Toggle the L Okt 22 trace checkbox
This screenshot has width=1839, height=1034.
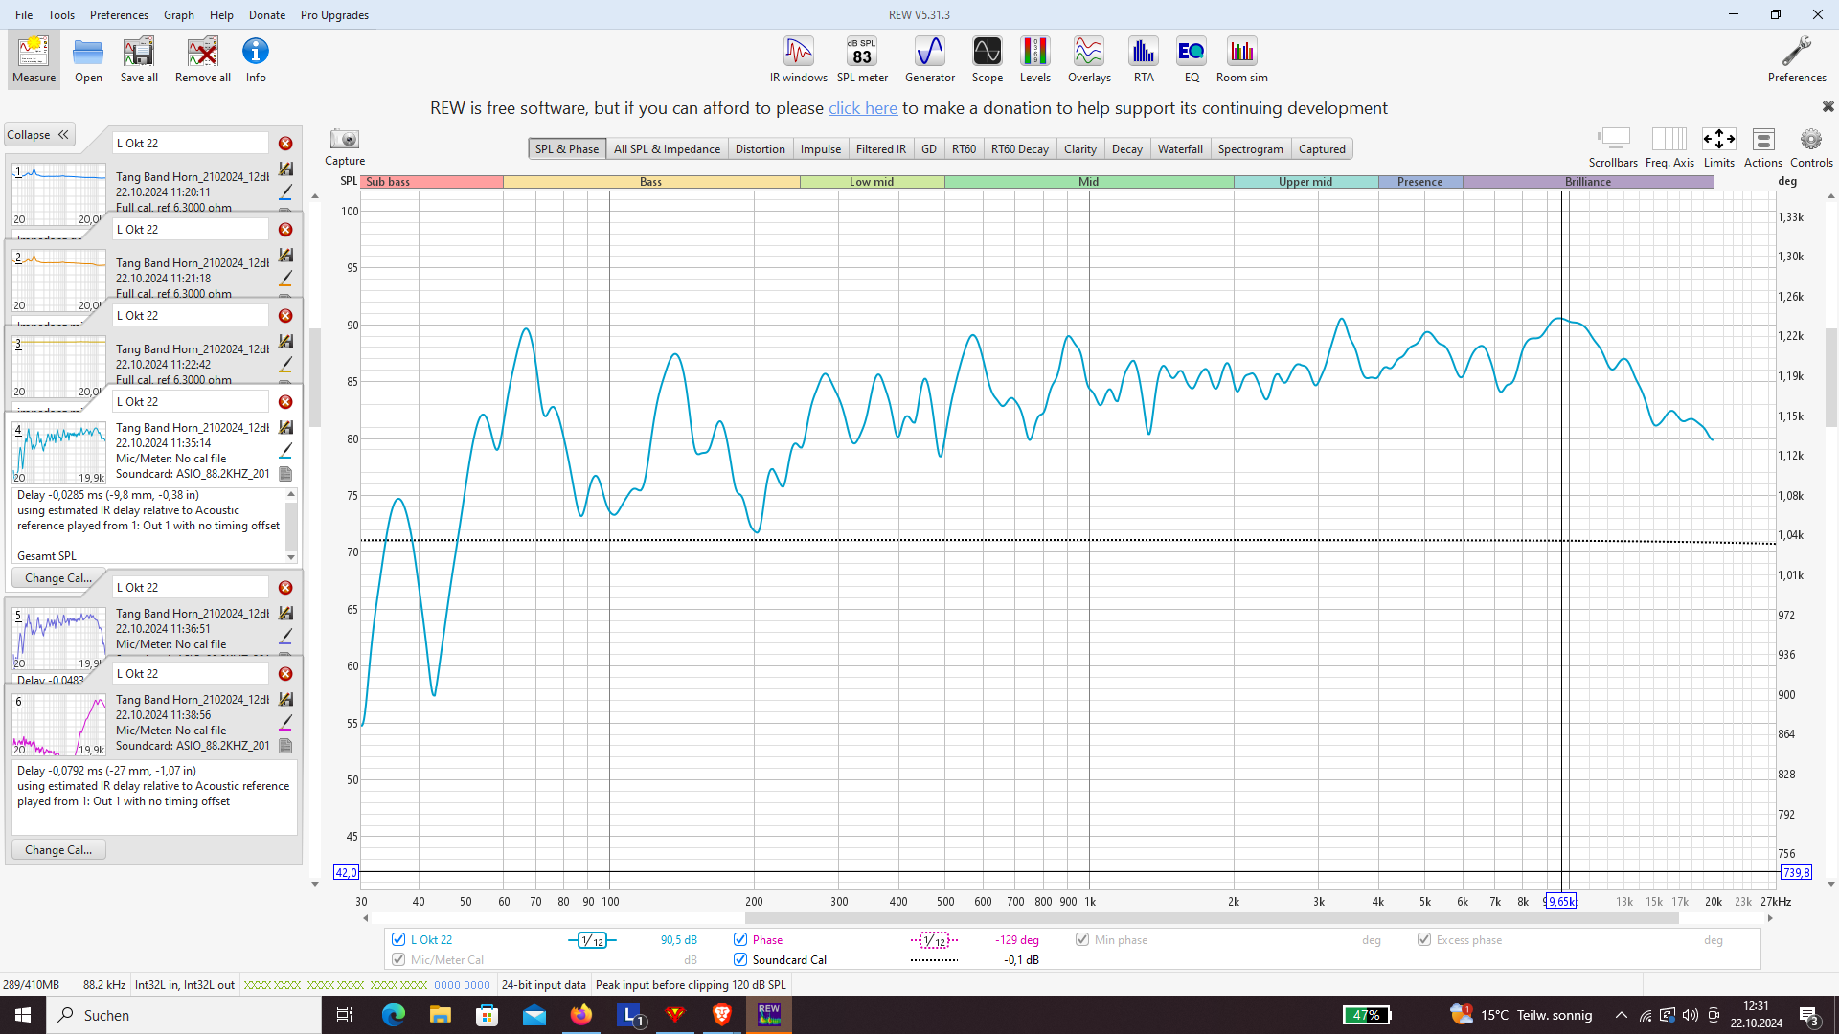[x=398, y=939]
